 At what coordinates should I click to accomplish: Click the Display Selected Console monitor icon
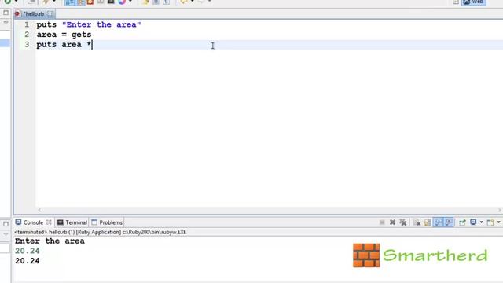coord(473,222)
